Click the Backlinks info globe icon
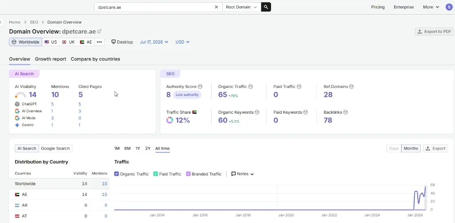 [345, 112]
